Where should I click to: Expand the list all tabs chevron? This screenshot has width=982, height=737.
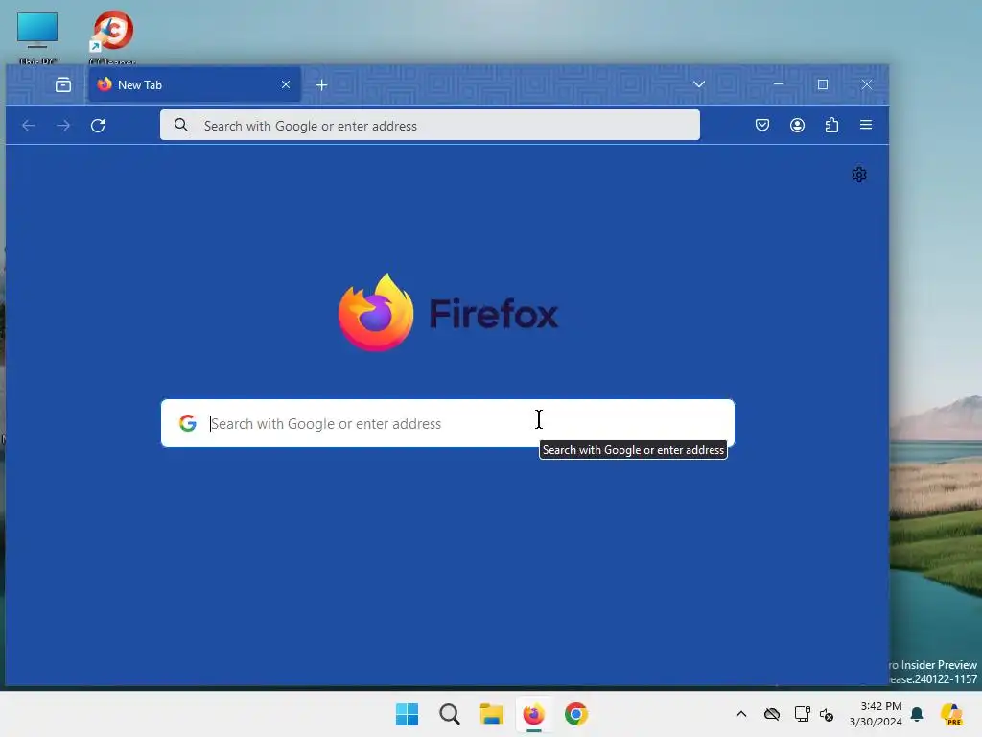pos(699,84)
